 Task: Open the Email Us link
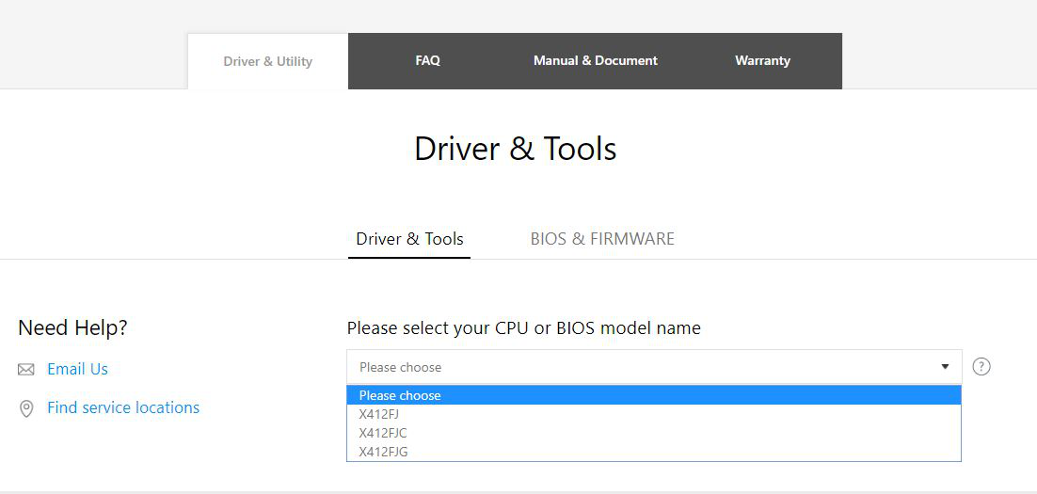click(77, 370)
